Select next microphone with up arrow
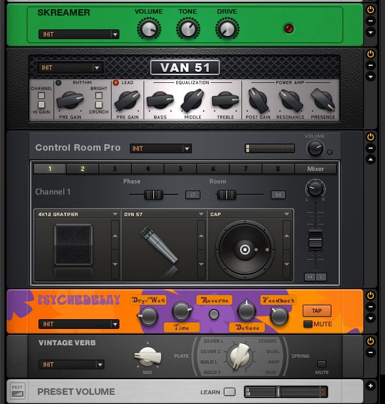This screenshot has height=404, width=385. [201, 236]
